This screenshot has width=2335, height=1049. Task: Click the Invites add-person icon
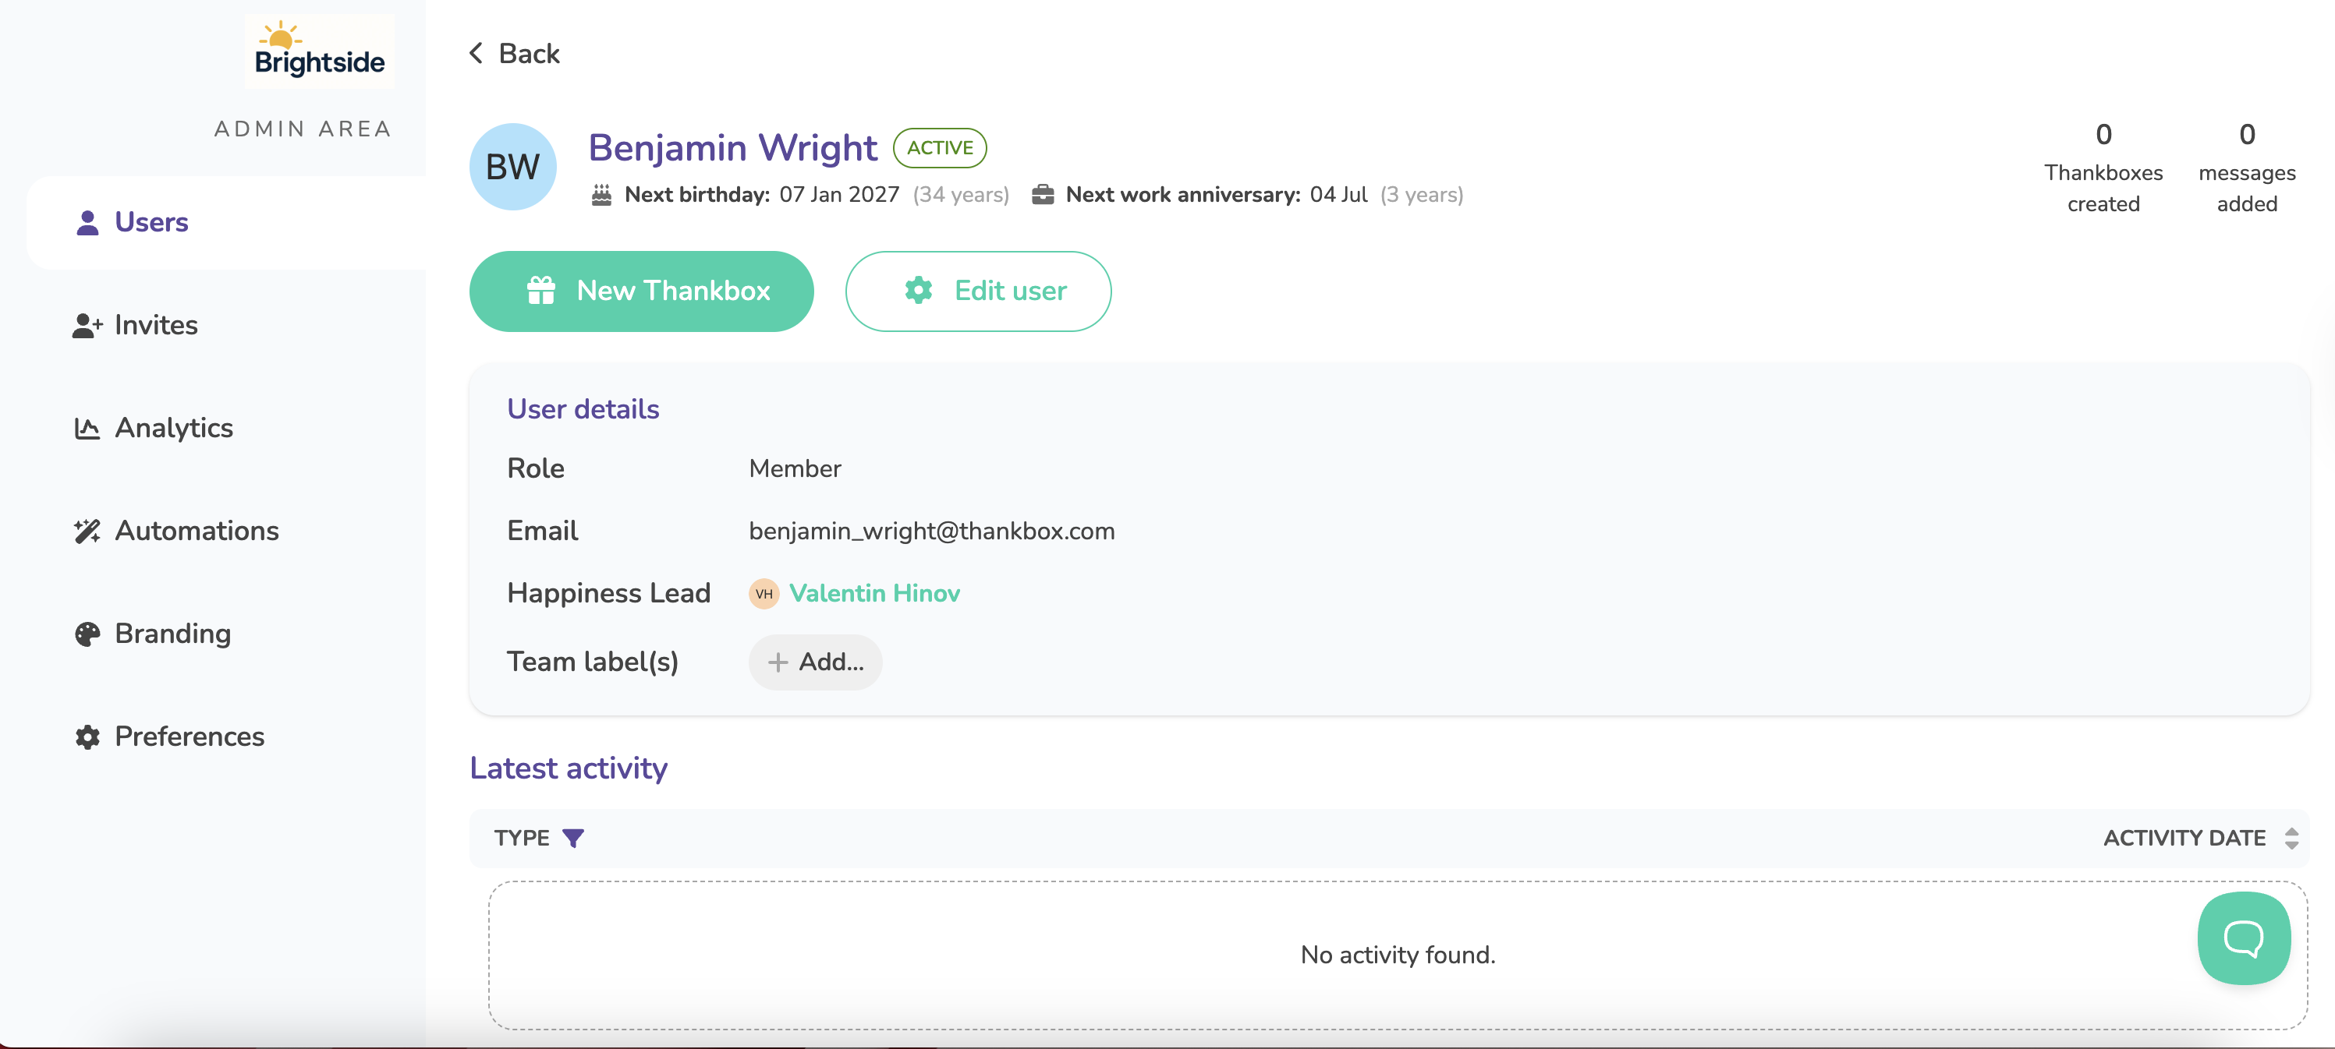point(87,325)
